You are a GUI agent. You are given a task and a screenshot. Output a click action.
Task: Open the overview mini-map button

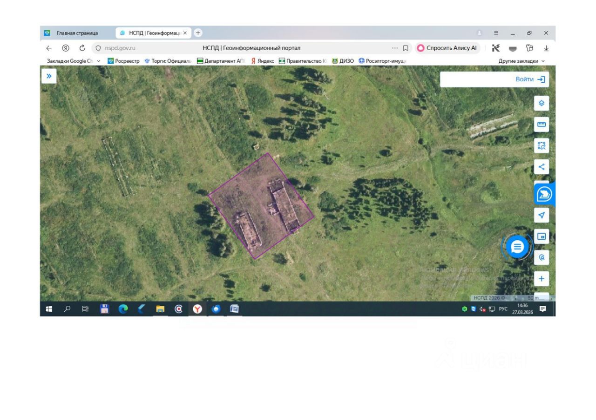[x=542, y=236]
